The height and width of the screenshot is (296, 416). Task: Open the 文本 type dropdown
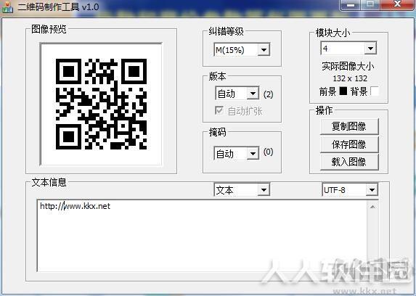pos(242,189)
